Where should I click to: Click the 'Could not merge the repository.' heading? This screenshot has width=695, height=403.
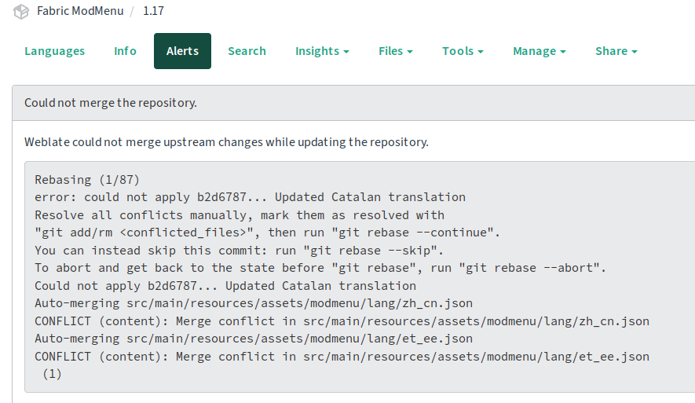click(x=111, y=103)
